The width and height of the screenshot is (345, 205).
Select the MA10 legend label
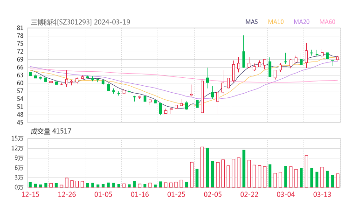[276, 22]
